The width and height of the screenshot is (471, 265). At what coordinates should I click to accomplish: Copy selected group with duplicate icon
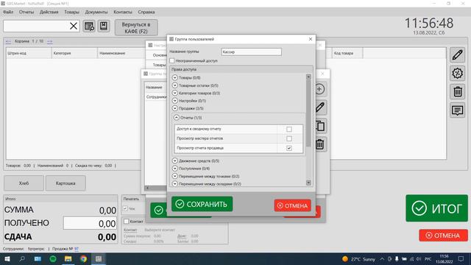point(320,126)
